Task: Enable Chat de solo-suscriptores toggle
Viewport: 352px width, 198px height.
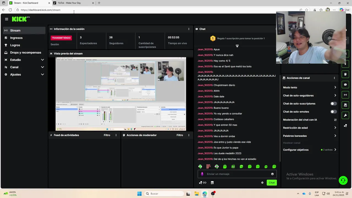Action: pyautogui.click(x=334, y=104)
